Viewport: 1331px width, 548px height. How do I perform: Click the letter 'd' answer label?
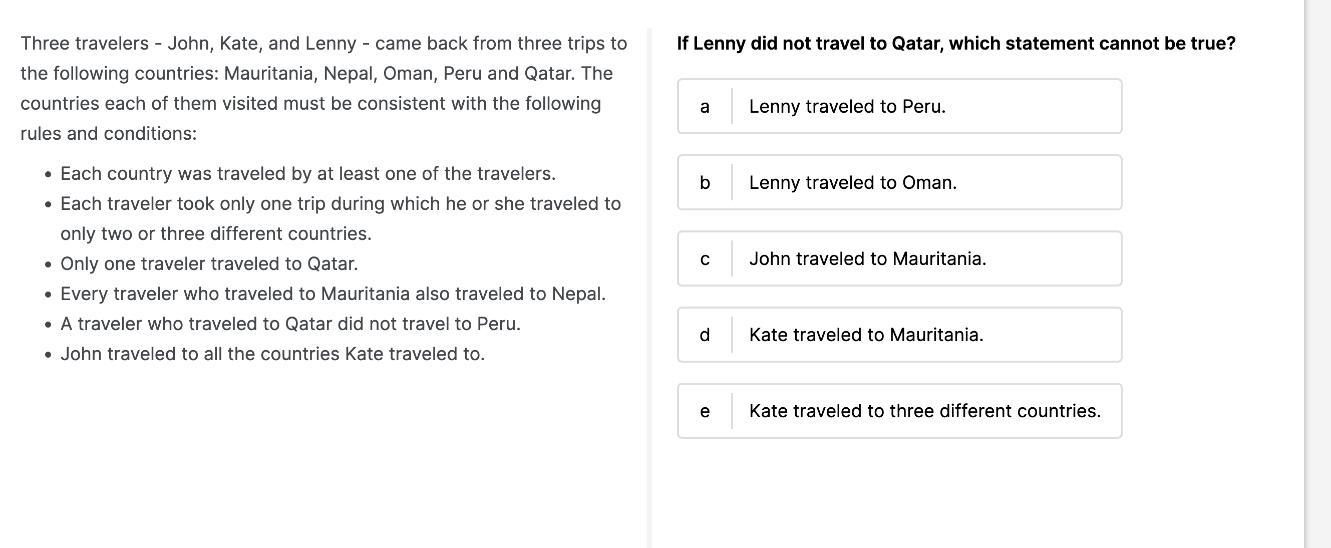click(705, 335)
